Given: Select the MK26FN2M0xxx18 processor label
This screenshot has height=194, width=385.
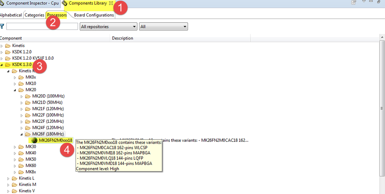Looking at the screenshot, I should click(x=56, y=140).
